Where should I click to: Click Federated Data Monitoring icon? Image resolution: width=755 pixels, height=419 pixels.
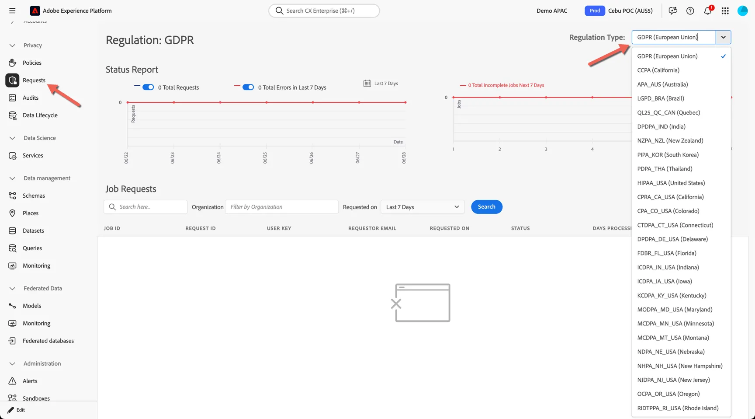pyautogui.click(x=12, y=323)
